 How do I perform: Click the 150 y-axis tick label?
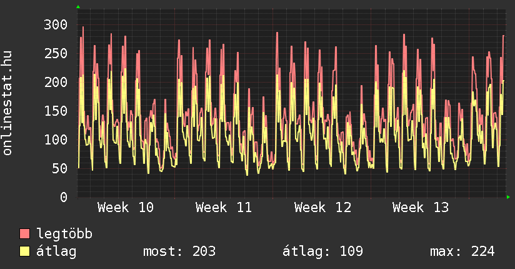(55, 111)
